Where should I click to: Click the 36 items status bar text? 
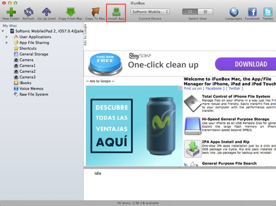pyautogui.click(x=138, y=203)
